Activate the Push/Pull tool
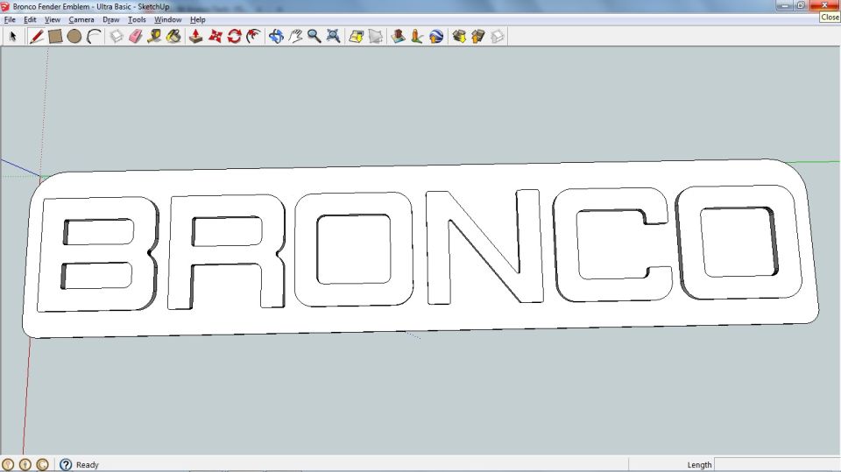 tap(195, 37)
